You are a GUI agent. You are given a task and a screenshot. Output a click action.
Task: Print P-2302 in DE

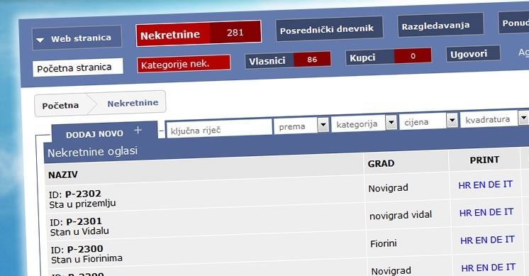pos(494,184)
